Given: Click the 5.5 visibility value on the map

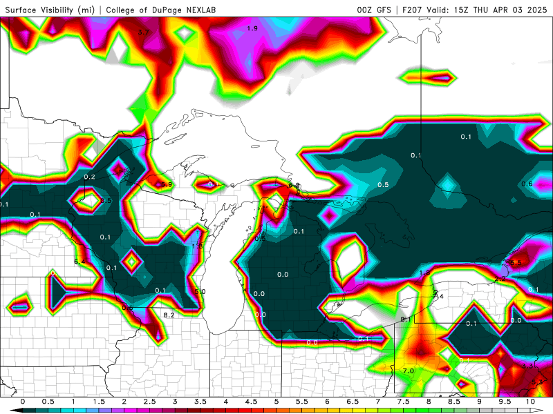Looking at the screenshot, I should [516, 263].
